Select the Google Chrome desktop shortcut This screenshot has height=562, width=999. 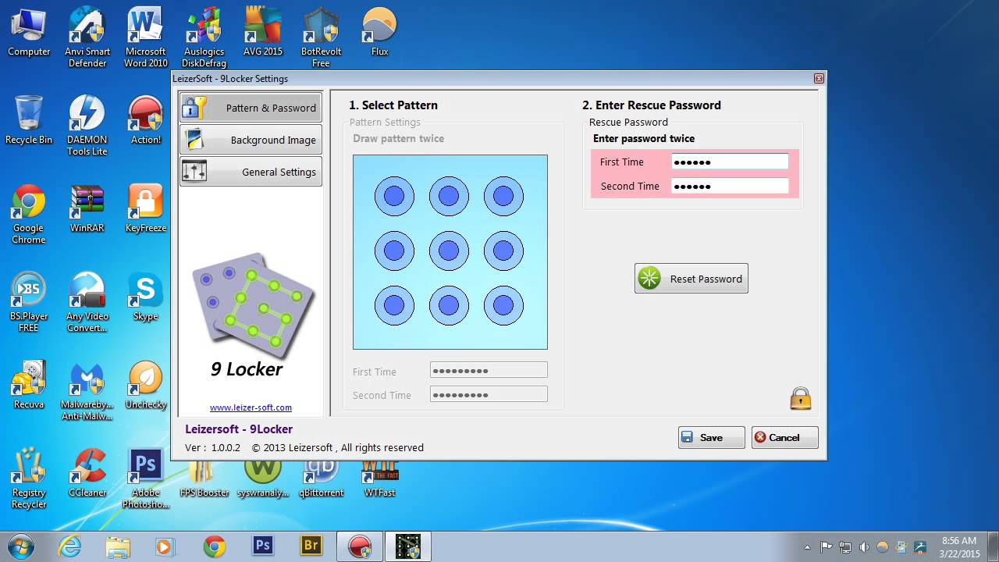click(29, 214)
